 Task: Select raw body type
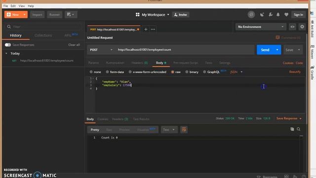point(172,72)
